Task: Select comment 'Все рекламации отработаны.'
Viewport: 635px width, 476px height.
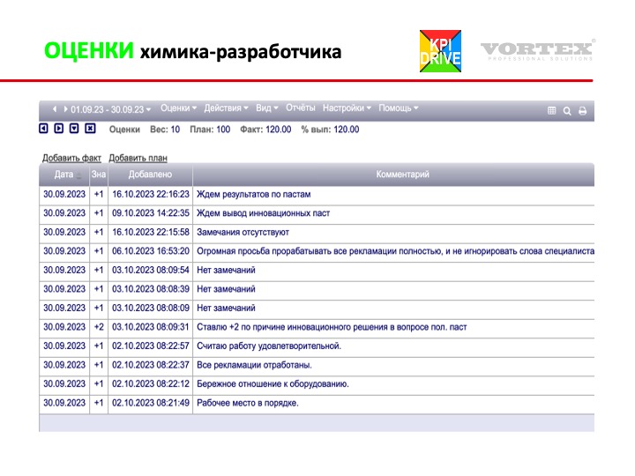Action: [254, 365]
